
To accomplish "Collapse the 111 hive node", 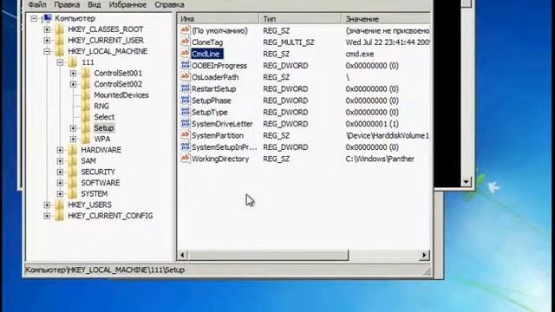I will tap(60, 62).
